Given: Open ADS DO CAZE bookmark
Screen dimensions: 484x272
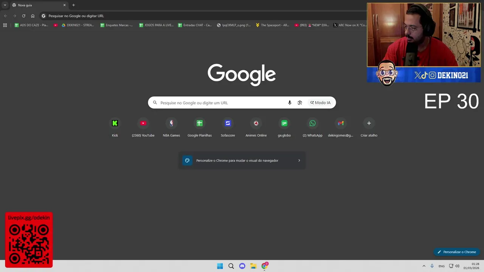Looking at the screenshot, I should [x=31, y=25].
